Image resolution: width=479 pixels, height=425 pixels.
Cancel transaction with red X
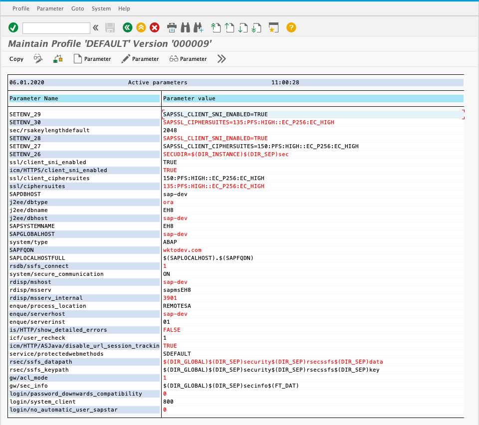154,27
